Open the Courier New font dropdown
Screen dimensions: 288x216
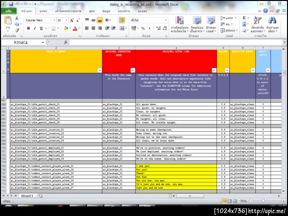[x=55, y=20]
